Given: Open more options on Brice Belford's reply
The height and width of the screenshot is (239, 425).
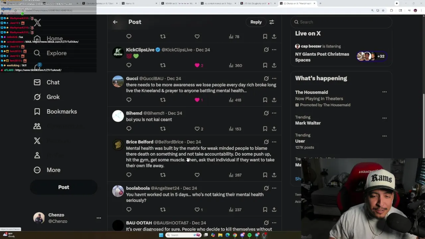Looking at the screenshot, I should (274, 142).
